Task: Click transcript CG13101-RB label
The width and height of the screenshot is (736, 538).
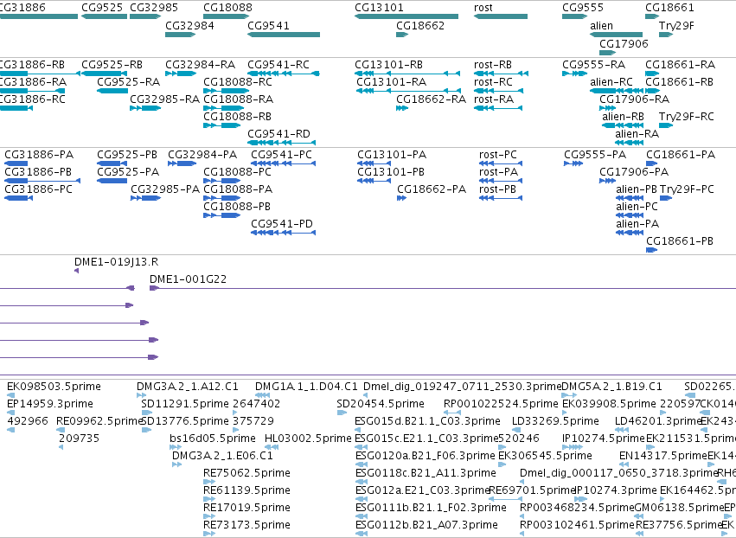Action: [388, 65]
